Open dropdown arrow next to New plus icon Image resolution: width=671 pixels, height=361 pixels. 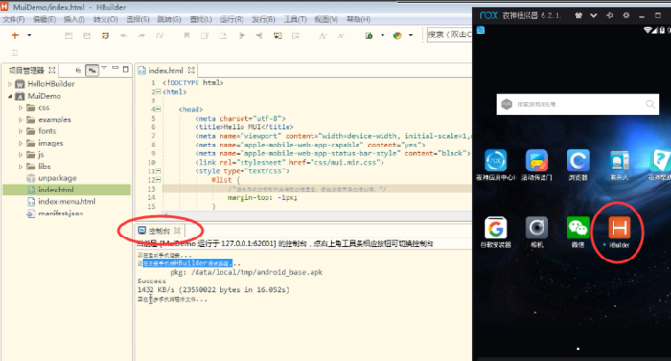tap(29, 35)
